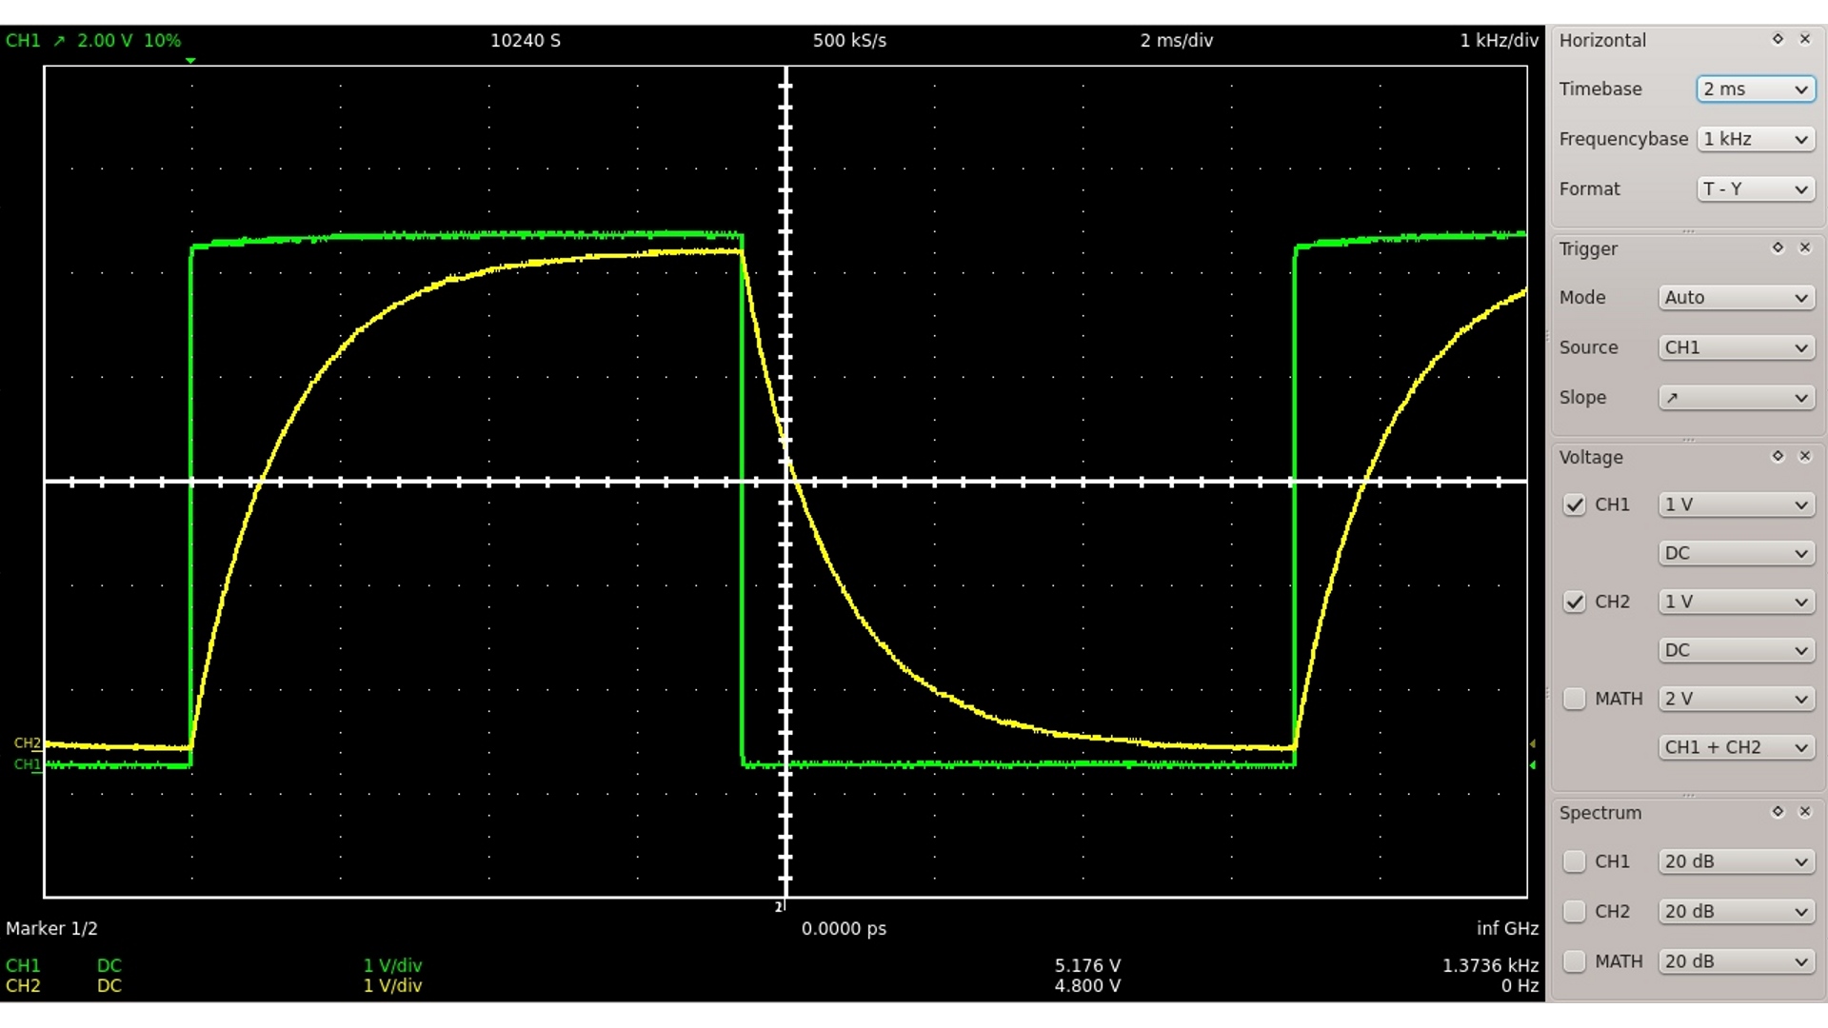Disable CH2 voltage channel checkbox

[x=1574, y=602]
